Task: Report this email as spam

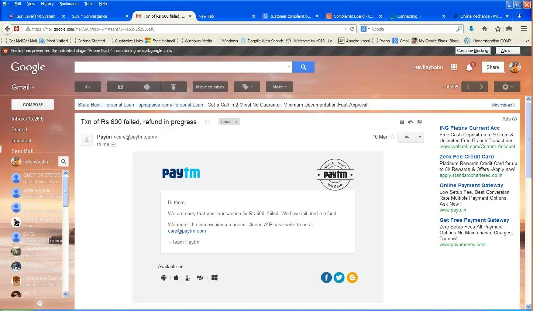Action: (x=147, y=87)
